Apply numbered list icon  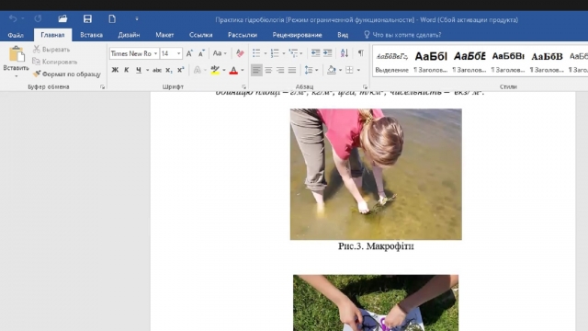(275, 53)
